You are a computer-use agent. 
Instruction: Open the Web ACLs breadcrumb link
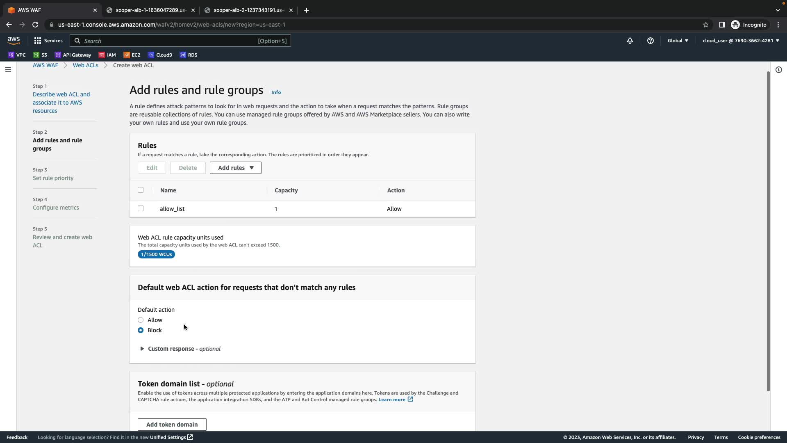tap(85, 65)
